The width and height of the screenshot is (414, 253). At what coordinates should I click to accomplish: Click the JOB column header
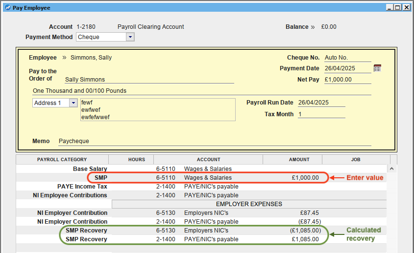click(356, 160)
